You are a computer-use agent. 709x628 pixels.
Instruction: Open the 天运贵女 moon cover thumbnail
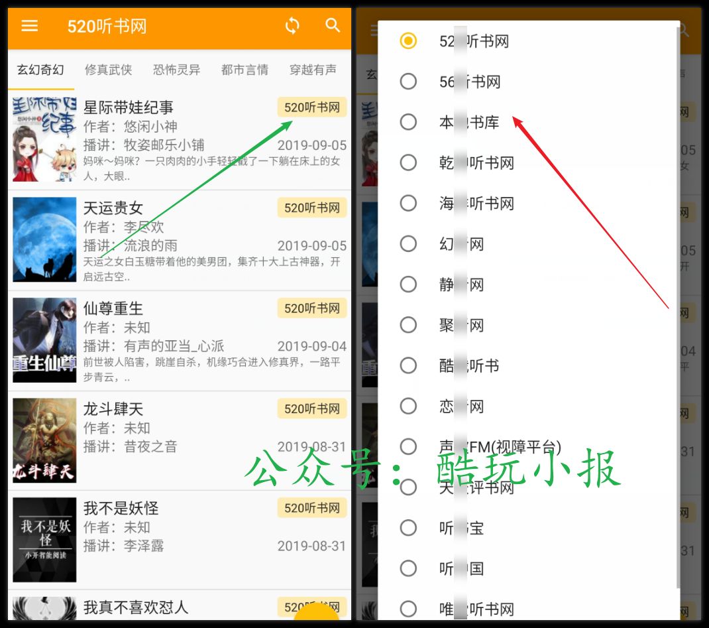point(44,239)
